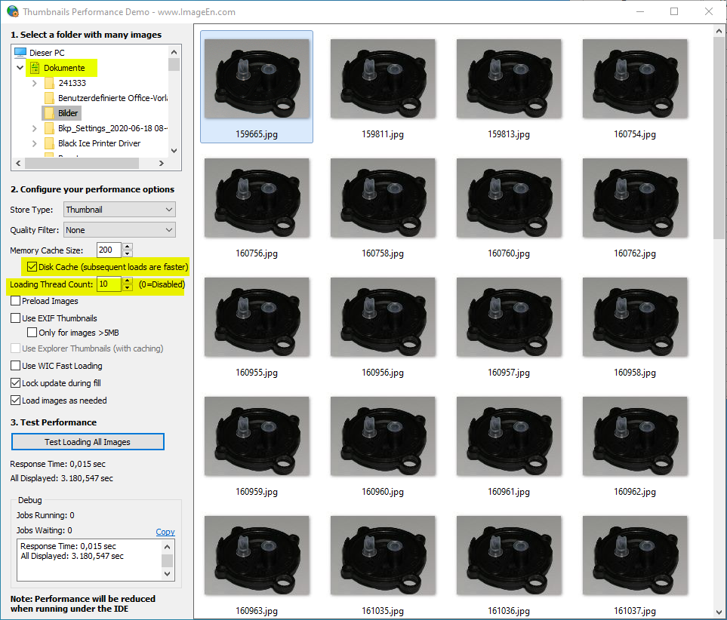Select thumbnail 159665.jpg
The width and height of the screenshot is (727, 620).
tap(257, 87)
